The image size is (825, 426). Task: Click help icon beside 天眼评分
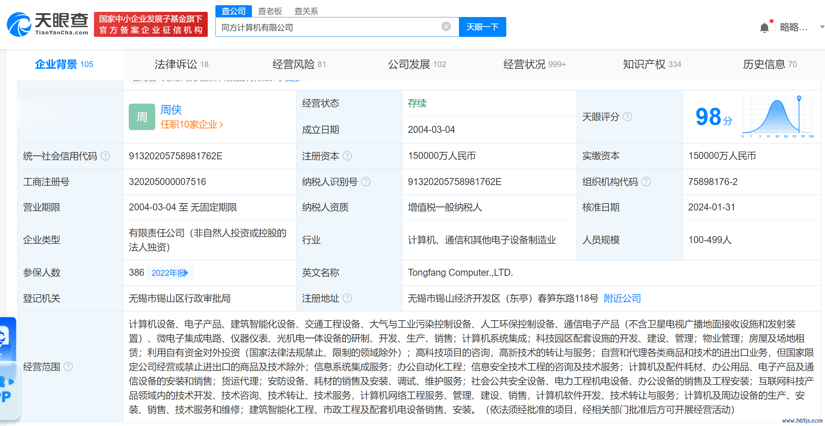point(627,116)
